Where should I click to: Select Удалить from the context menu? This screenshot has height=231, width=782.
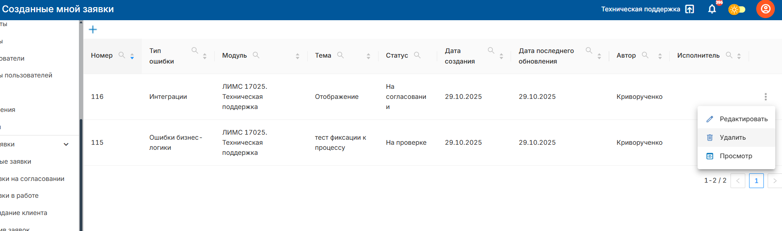(x=733, y=138)
